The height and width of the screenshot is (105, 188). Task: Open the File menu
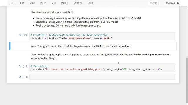point(12,3)
